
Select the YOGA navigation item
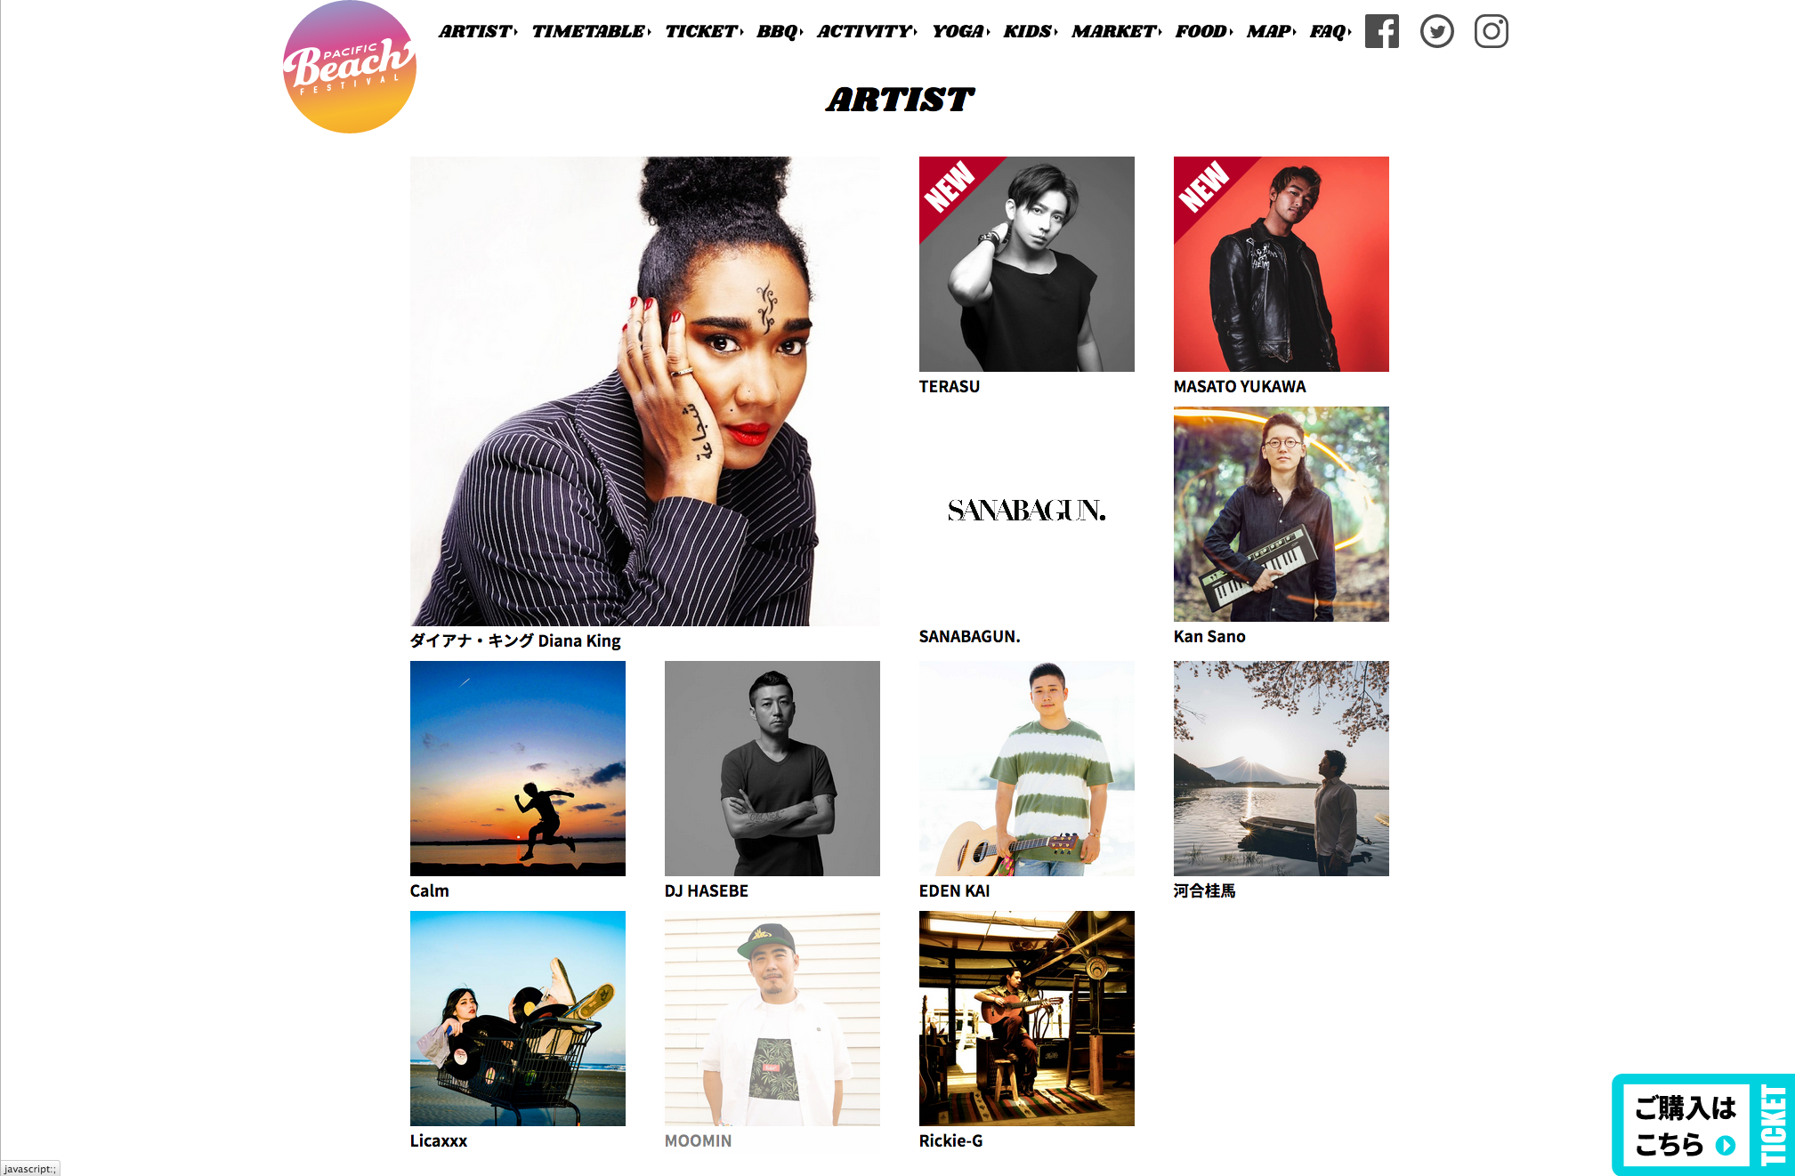point(960,31)
